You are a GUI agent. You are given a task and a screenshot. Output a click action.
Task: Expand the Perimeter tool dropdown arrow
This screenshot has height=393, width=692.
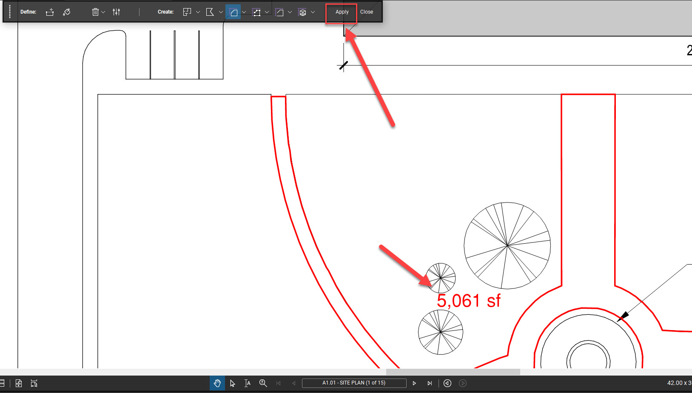290,12
